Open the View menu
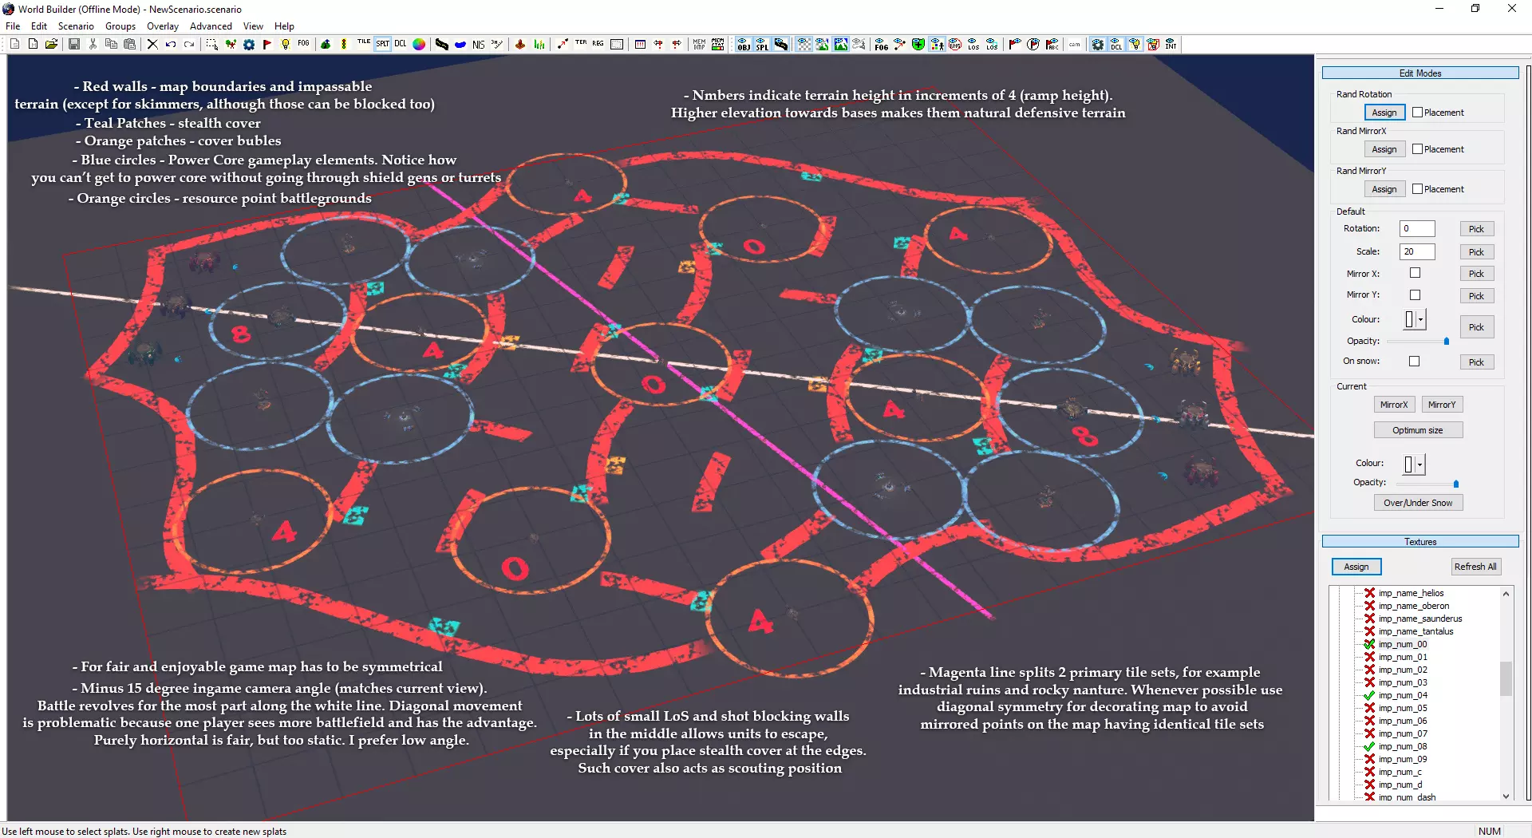The image size is (1532, 838). [x=253, y=26]
